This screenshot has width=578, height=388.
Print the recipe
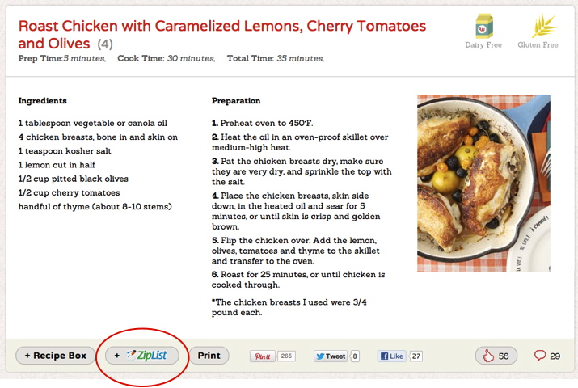point(209,356)
